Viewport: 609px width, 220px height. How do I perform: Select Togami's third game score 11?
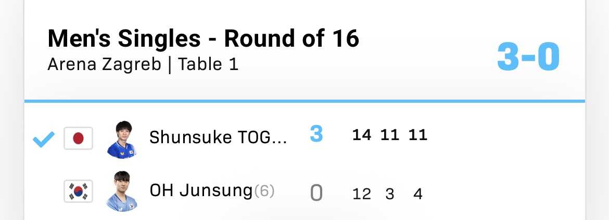click(417, 135)
